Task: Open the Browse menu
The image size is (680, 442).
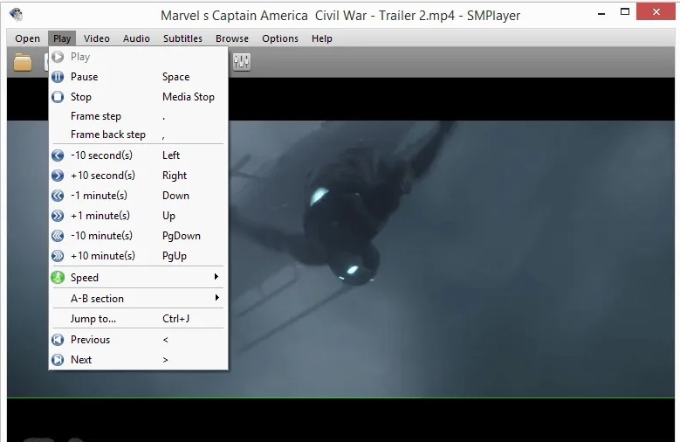Action: (232, 38)
